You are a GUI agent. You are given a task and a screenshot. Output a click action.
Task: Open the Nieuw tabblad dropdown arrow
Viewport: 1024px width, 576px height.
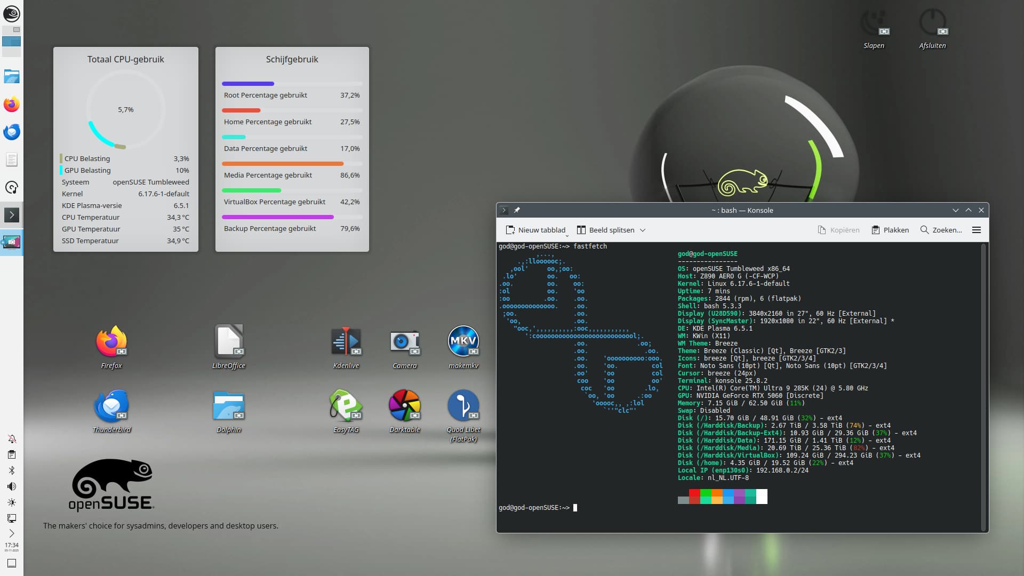[x=567, y=235]
